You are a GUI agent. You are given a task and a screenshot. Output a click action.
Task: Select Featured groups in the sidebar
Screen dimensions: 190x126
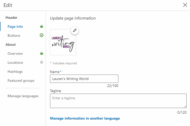pos(21,80)
